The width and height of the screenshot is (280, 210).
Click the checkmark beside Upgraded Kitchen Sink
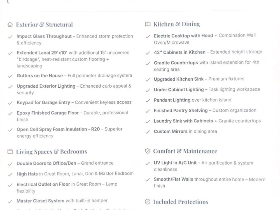click(x=148, y=80)
